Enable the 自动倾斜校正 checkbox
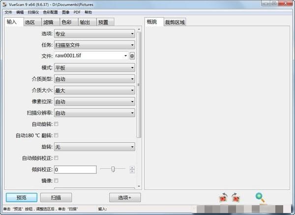The image size is (295, 215). [x=56, y=158]
